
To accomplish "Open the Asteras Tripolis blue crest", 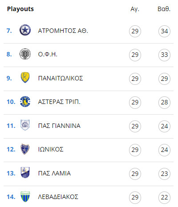I will coord(25,101).
